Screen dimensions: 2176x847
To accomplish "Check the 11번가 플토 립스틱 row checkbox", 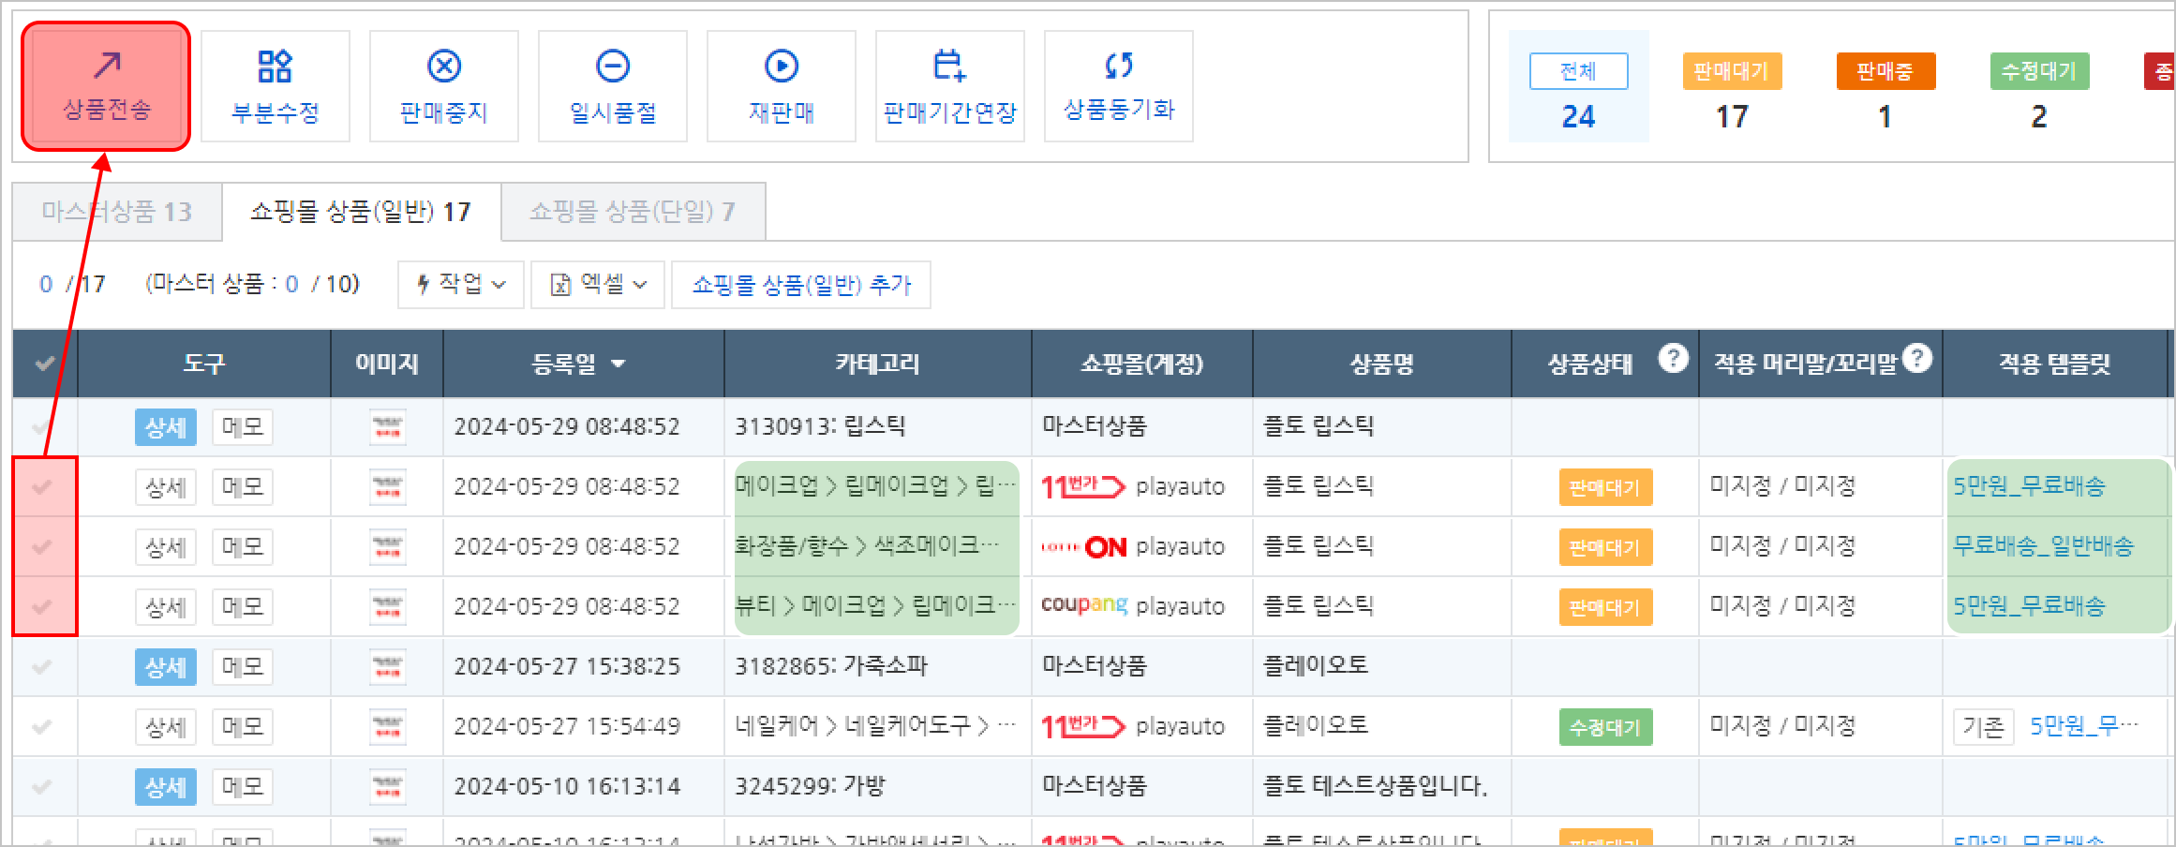I will pos(42,486).
